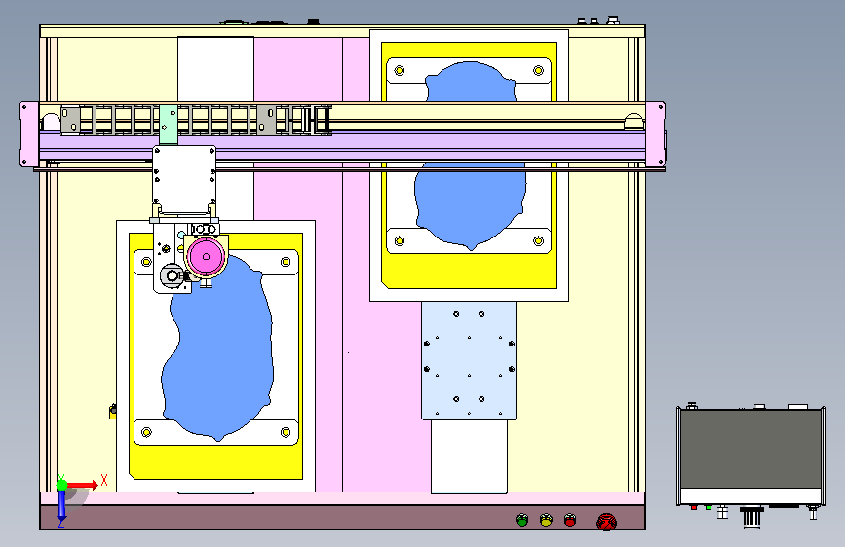Select the green push button on front panel
This screenshot has height=547, width=845.
point(521,520)
